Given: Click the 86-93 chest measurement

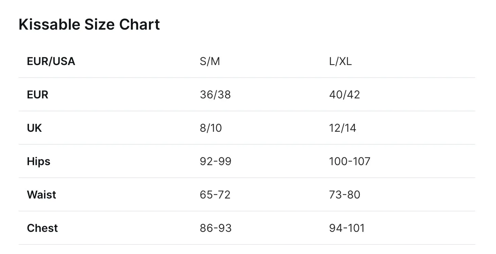Looking at the screenshot, I should (216, 228).
